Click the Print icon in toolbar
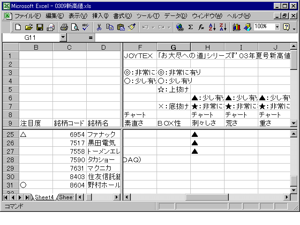The height and width of the screenshot is (225, 300). click(x=64, y=27)
